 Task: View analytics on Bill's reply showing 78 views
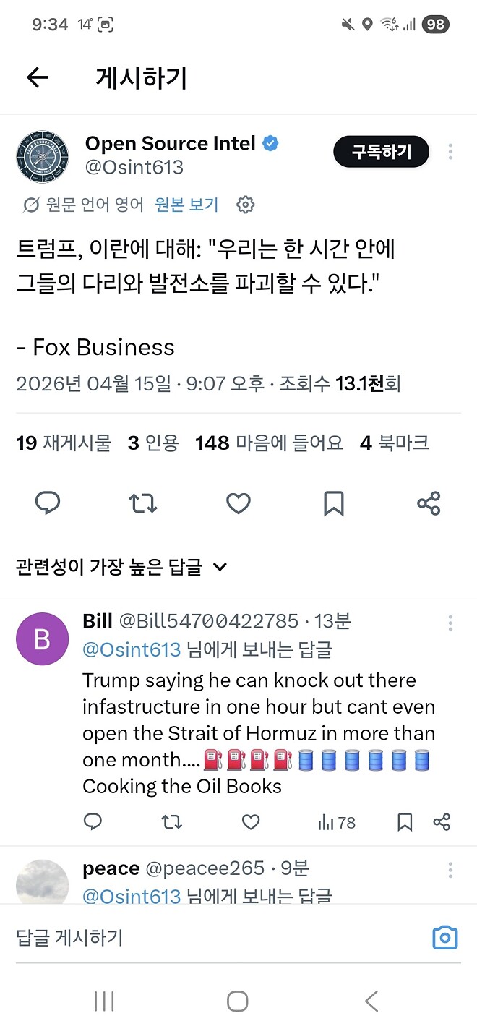pos(336,822)
